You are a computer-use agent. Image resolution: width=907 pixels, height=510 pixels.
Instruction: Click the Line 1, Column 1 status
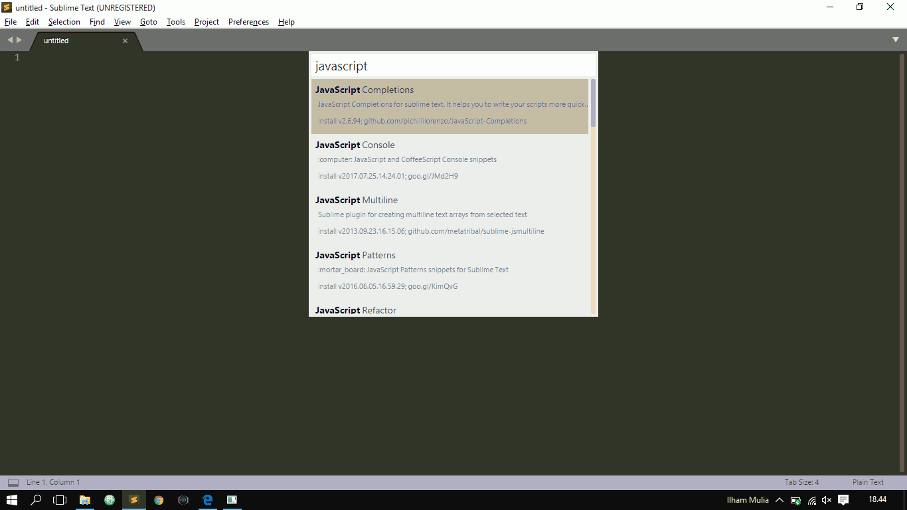point(53,482)
